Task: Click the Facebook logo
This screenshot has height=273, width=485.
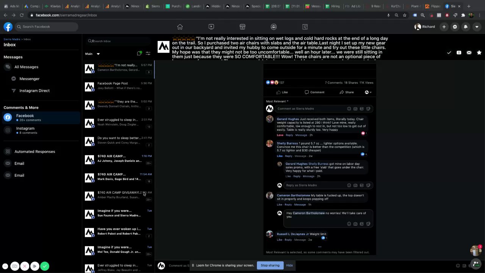Action: [x=8, y=27]
